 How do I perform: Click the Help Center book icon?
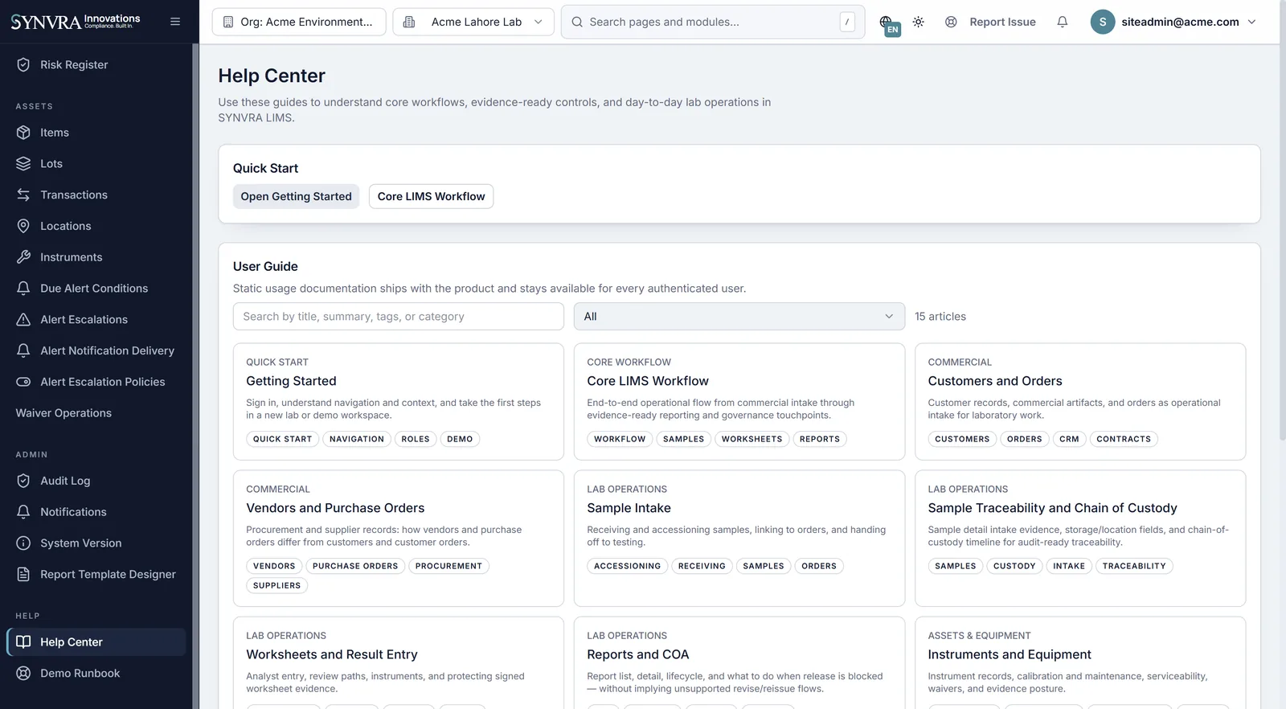click(x=23, y=642)
